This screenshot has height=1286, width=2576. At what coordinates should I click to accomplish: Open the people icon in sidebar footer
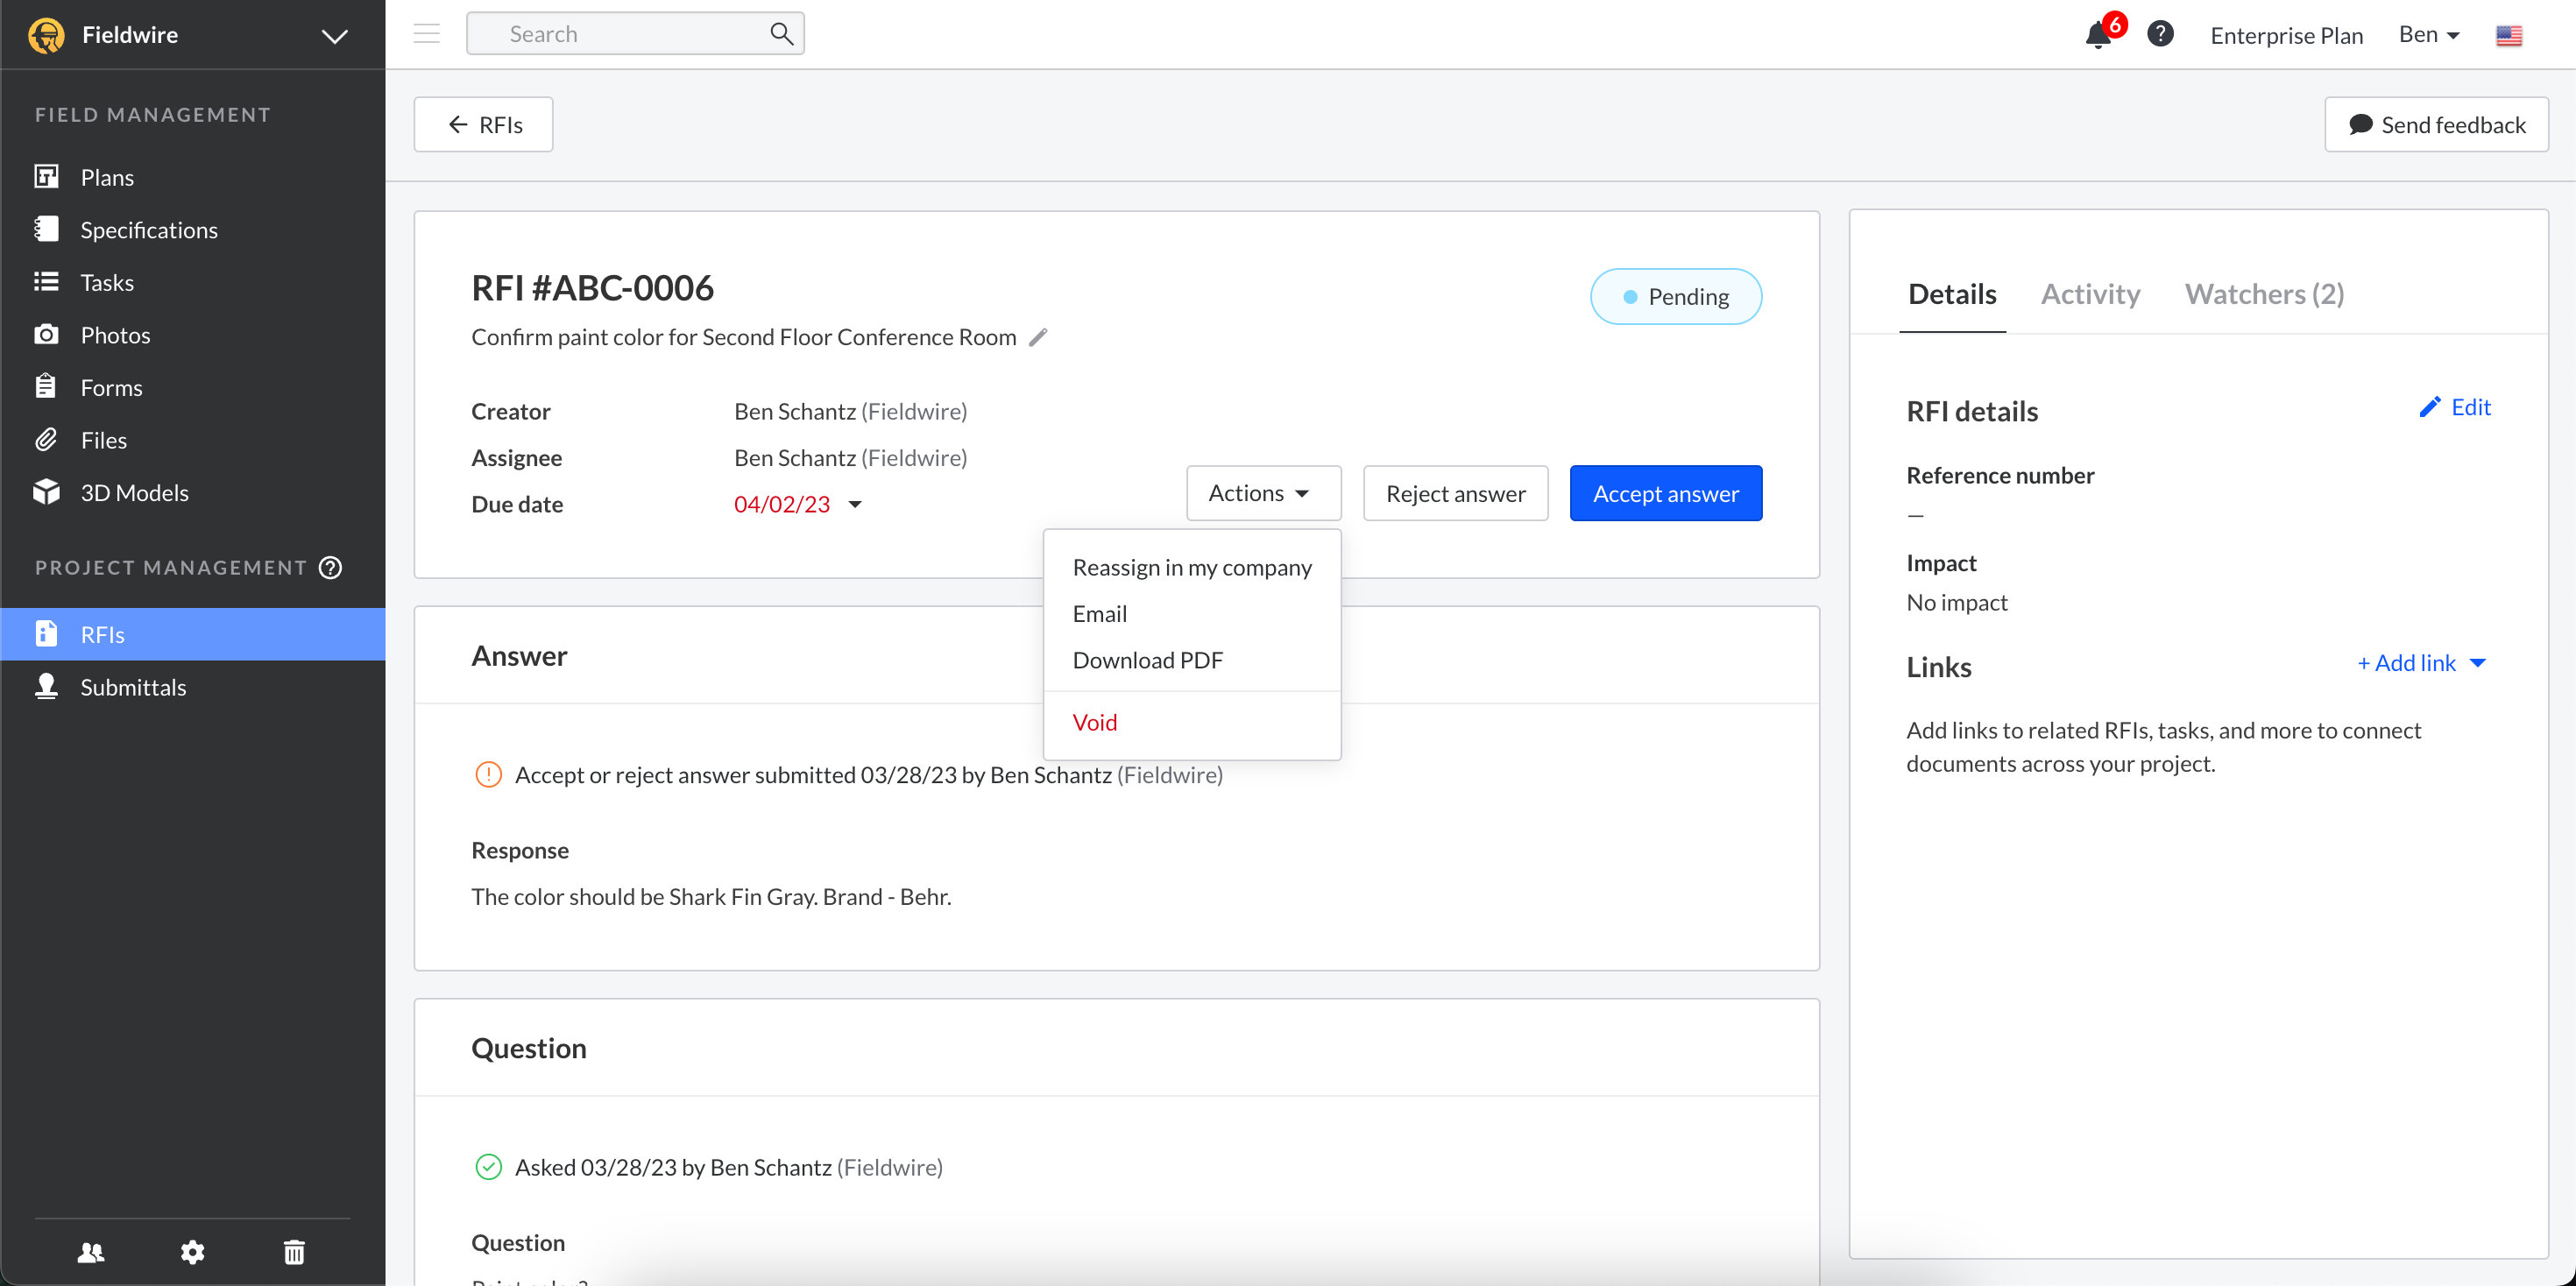(91, 1251)
